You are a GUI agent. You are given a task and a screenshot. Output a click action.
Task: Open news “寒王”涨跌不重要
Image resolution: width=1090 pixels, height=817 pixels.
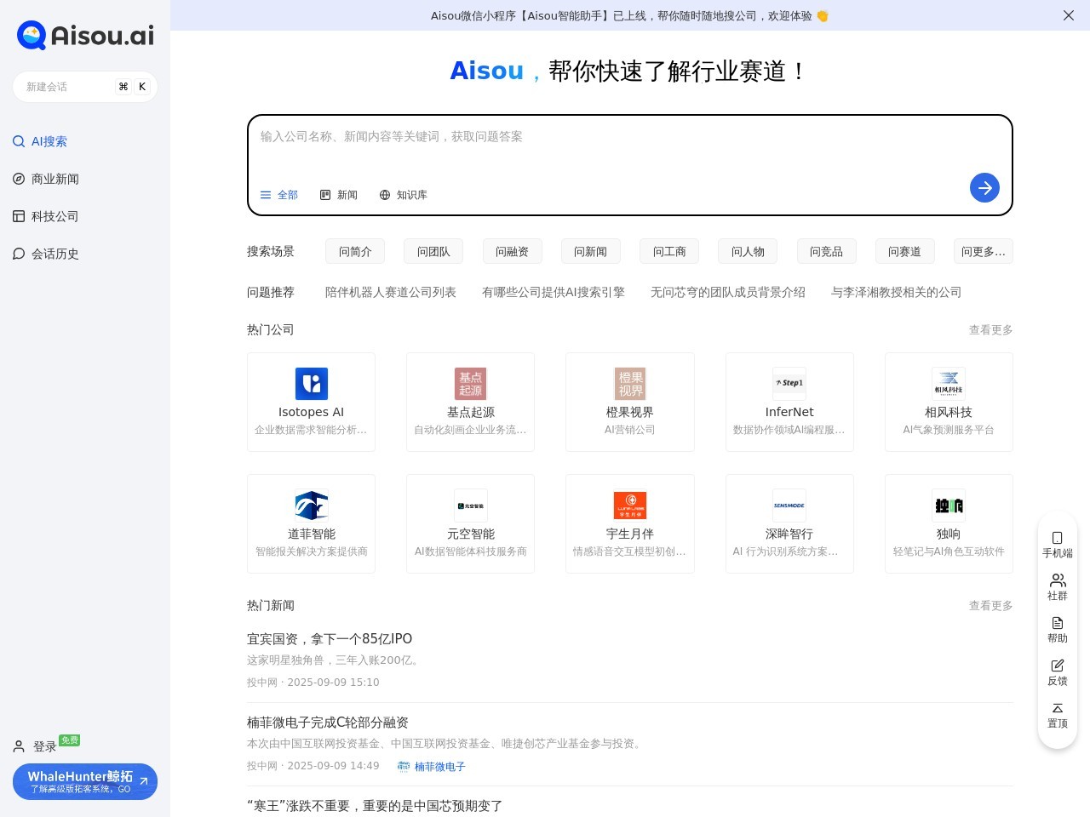click(x=375, y=805)
